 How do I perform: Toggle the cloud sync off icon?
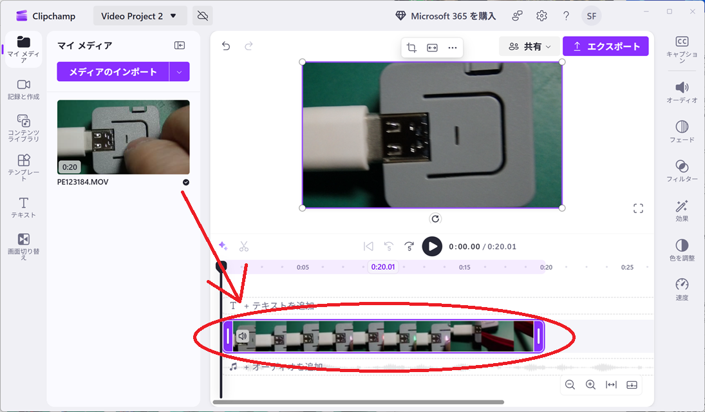pyautogui.click(x=202, y=16)
